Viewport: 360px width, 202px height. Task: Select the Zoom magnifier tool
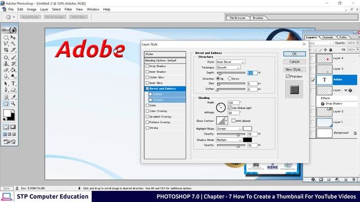[13, 103]
